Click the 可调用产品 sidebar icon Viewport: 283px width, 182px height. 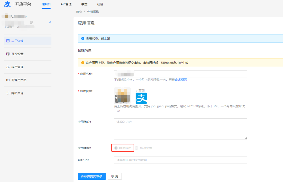click(x=8, y=80)
